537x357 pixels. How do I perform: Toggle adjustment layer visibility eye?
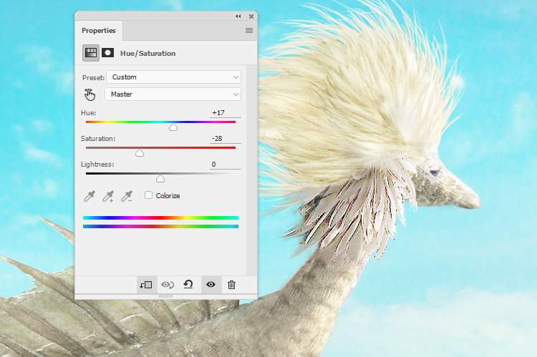click(x=211, y=285)
